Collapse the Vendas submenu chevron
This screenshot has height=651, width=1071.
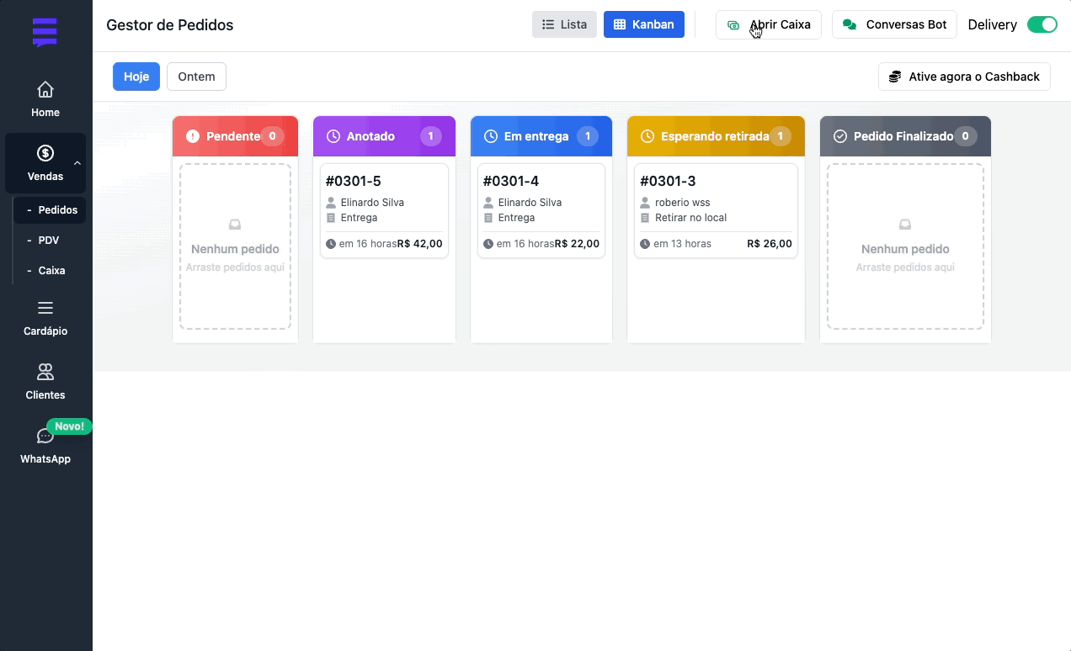point(77,163)
